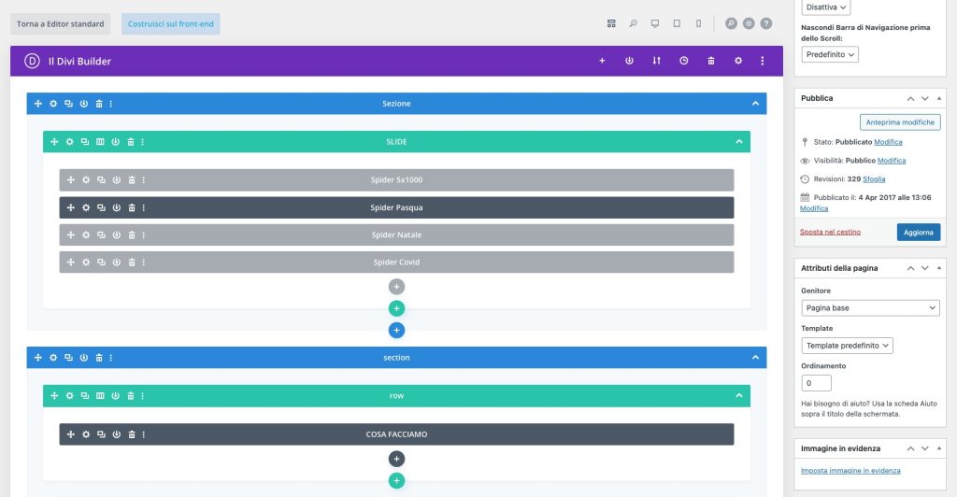
Task: Change column structure of SLIDE row
Action: point(100,141)
